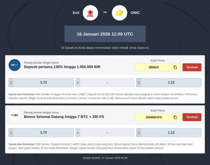Copy the JOHNNYFS promo code

pos(175,117)
